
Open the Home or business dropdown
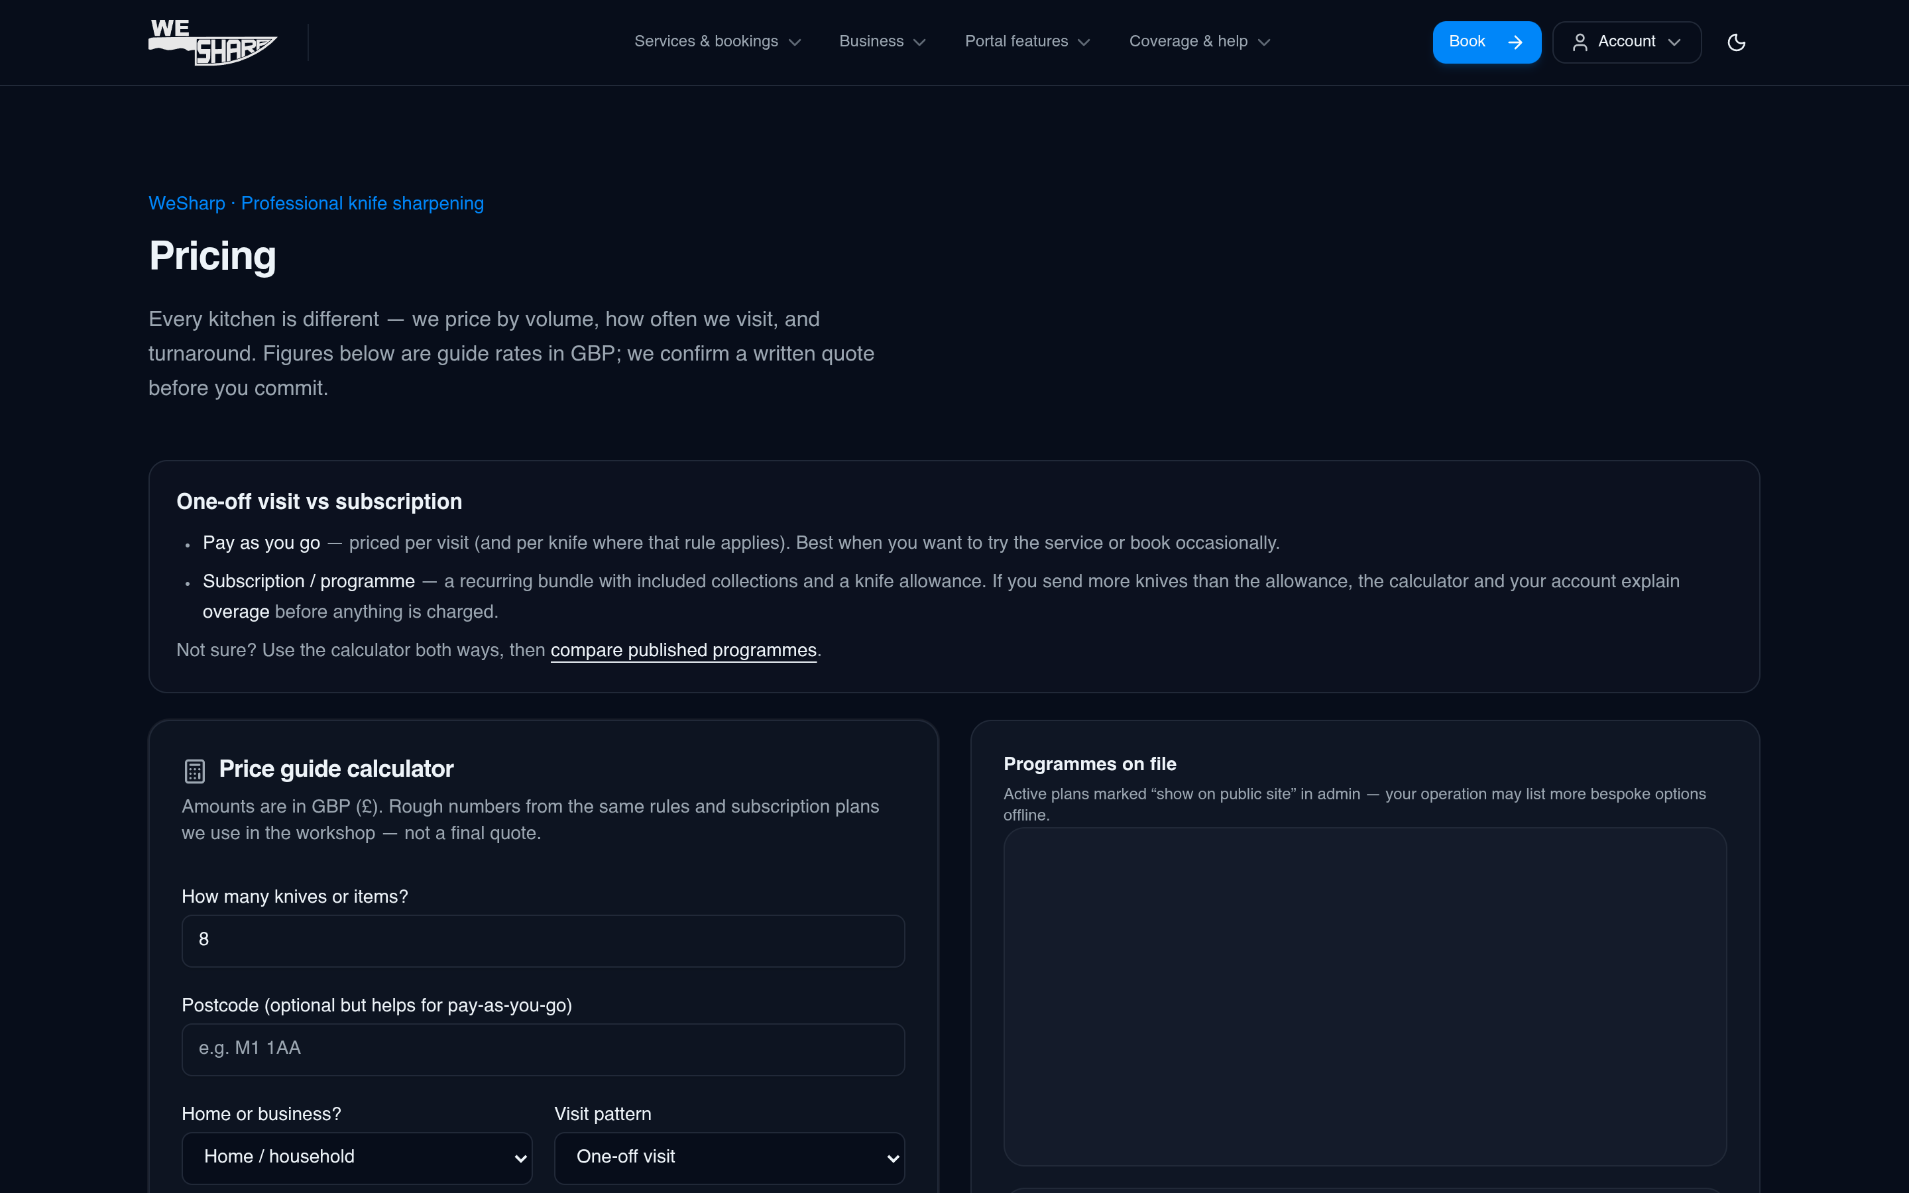pos(357,1157)
